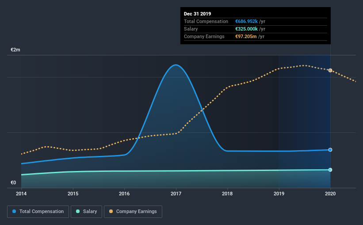Image resolution: width=363 pixels, height=225 pixels.
Task: Click the 2016 x-axis label
Action: click(x=124, y=194)
